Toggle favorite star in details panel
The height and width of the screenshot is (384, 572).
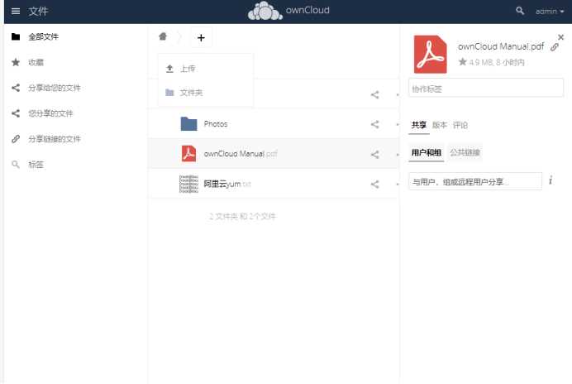tap(463, 62)
